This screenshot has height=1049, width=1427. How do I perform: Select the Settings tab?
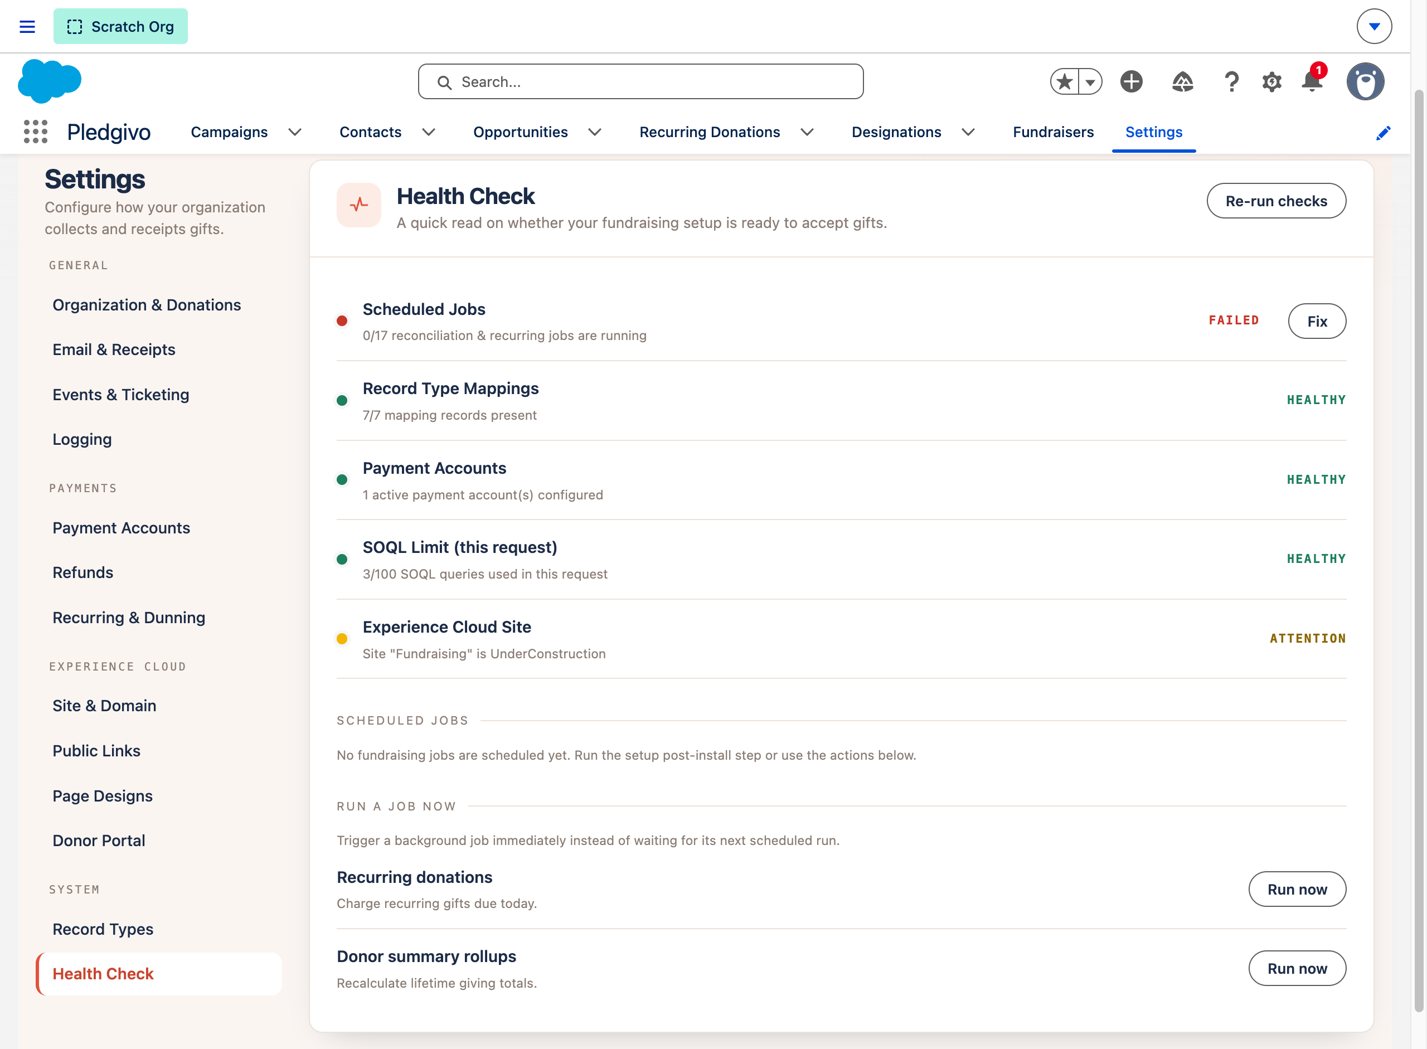coord(1153,132)
